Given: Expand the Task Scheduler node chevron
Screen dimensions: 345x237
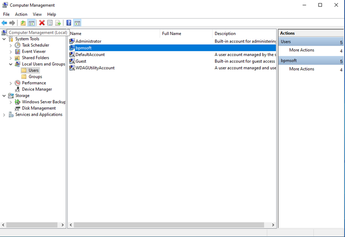Looking at the screenshot, I should [10, 46].
